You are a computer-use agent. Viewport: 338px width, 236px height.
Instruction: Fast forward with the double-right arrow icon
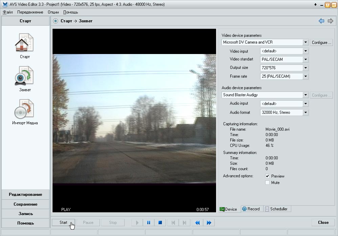pyautogui.click(x=209, y=223)
